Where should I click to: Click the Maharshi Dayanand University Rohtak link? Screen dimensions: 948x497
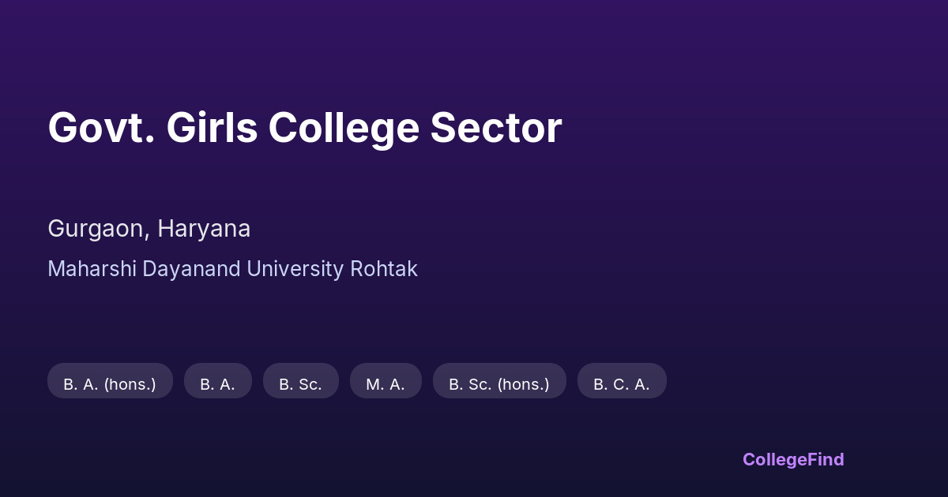232,269
